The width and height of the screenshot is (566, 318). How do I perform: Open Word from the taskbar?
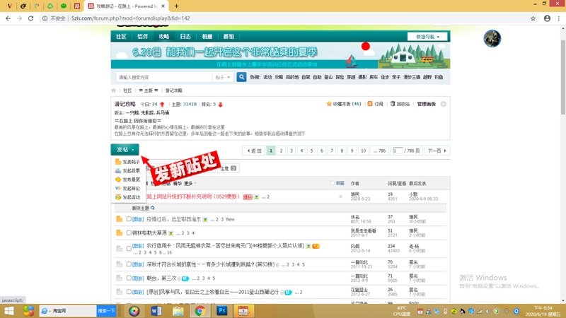tap(156, 311)
